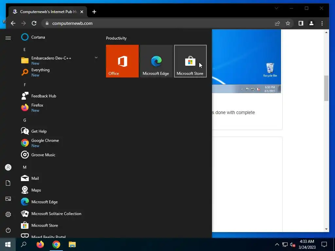Share this page from Chrome's toolbar
Image resolution: width=335 pixels, height=251 pixels.
pyautogui.click(x=277, y=23)
